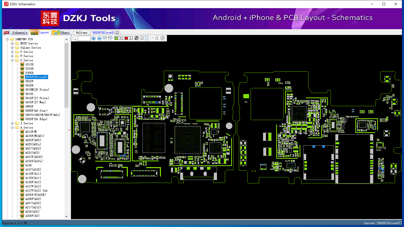The image size is (404, 227).
Task: Expand the J Series folder
Action: point(12,123)
